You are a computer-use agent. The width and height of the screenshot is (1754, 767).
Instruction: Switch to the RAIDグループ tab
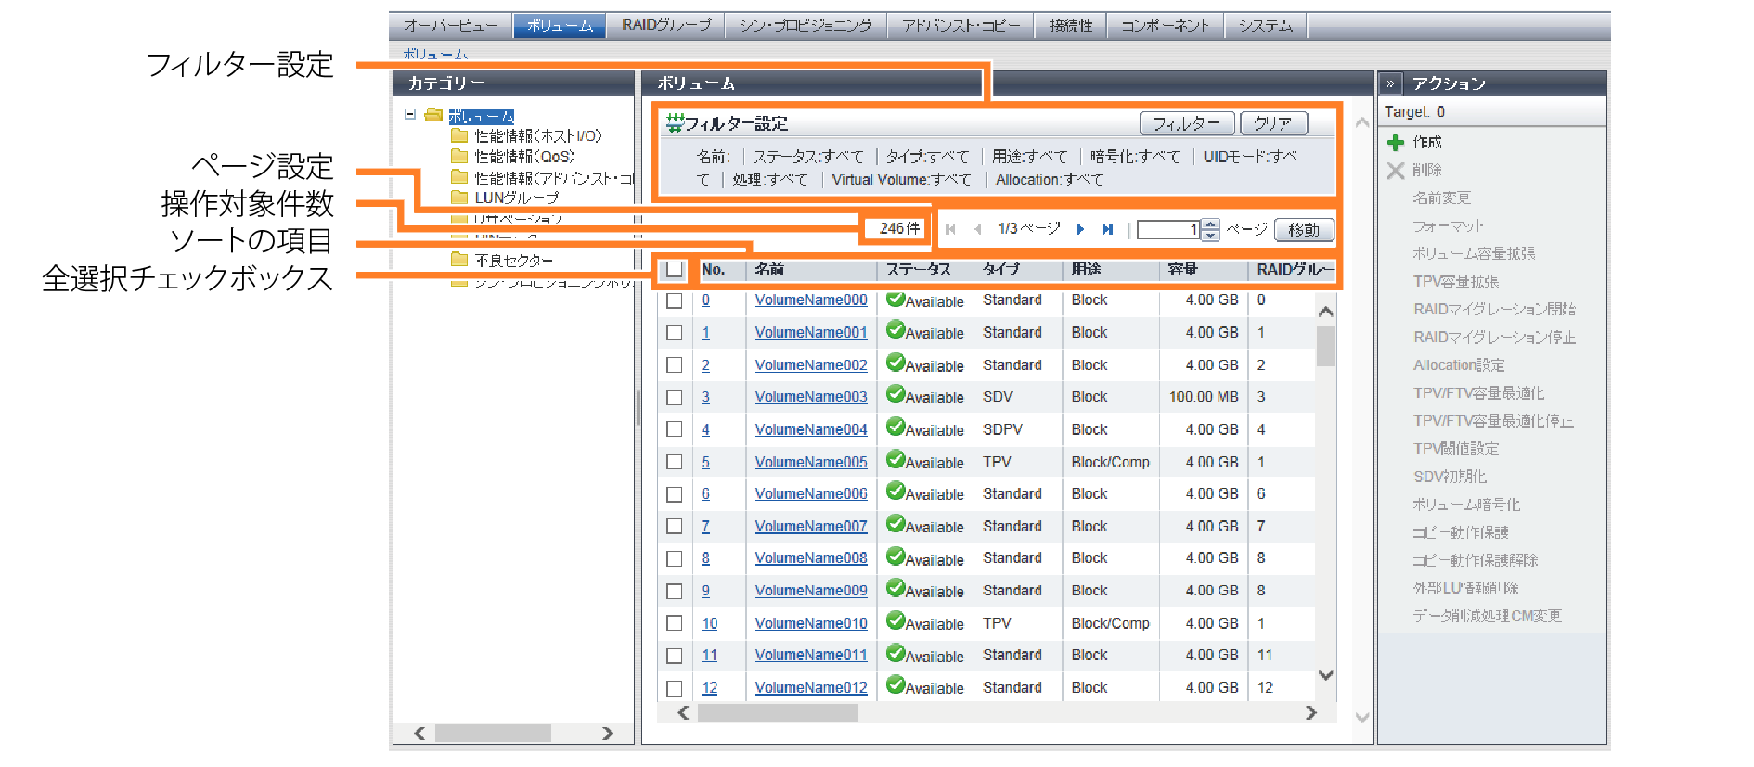665,25
